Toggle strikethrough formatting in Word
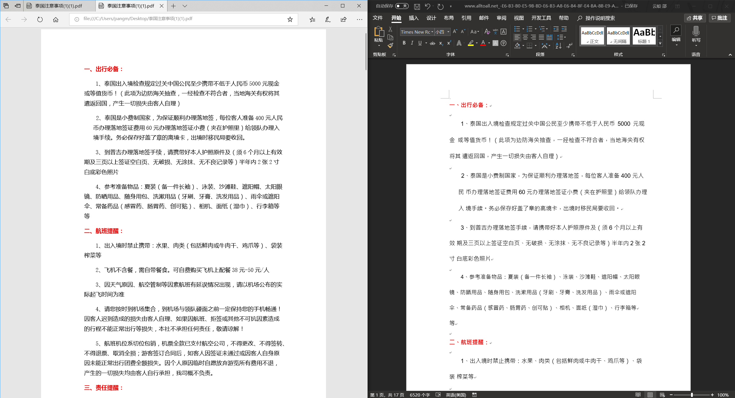 433,43
